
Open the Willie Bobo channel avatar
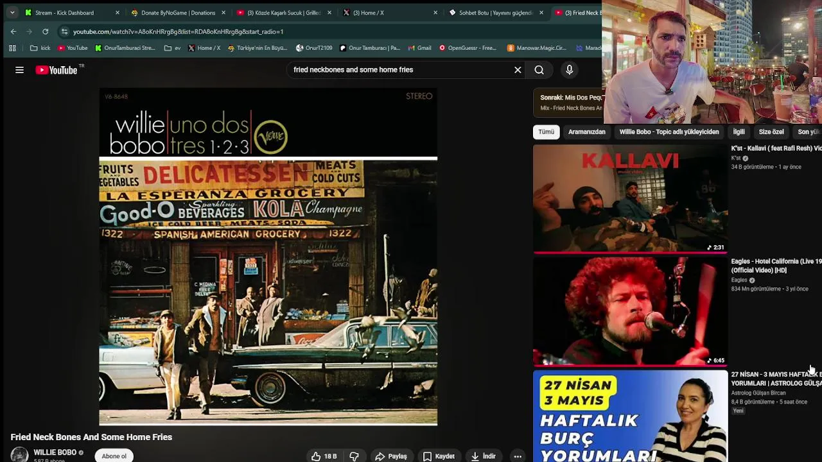coord(19,455)
